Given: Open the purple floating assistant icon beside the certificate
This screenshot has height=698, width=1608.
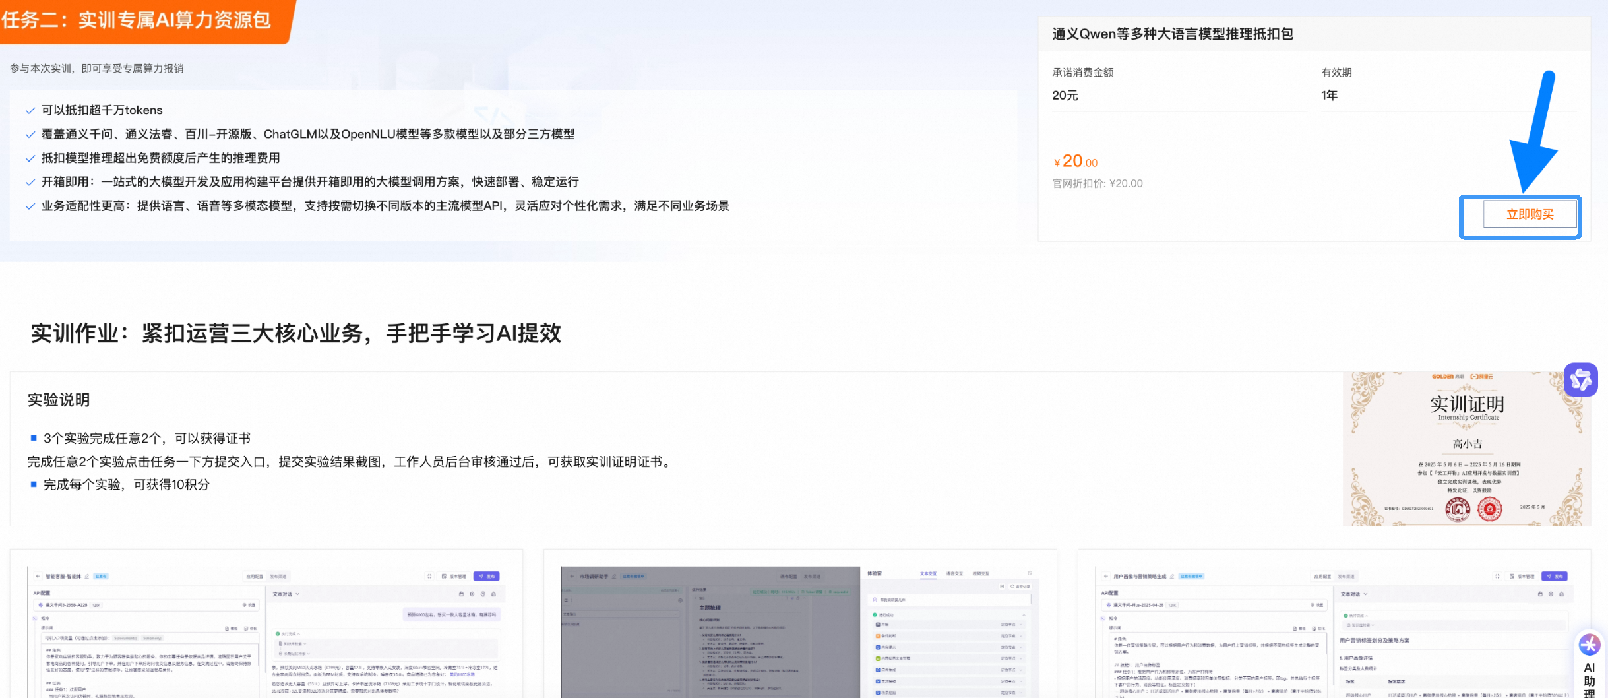Looking at the screenshot, I should click(x=1580, y=379).
